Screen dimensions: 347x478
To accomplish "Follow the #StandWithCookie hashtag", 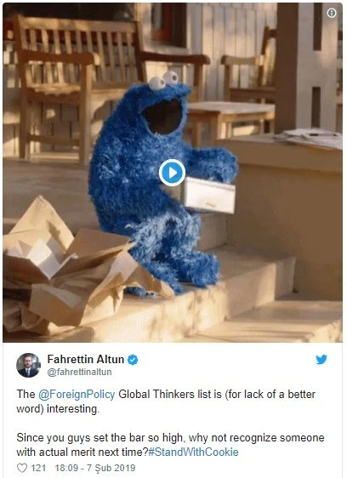I will [193, 452].
